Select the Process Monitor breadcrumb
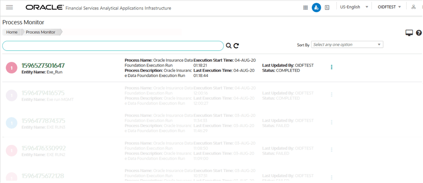The height and width of the screenshot is (183, 423). click(x=40, y=32)
